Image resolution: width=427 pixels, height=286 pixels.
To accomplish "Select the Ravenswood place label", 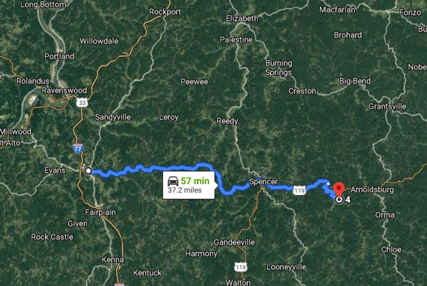I will coord(64,90).
